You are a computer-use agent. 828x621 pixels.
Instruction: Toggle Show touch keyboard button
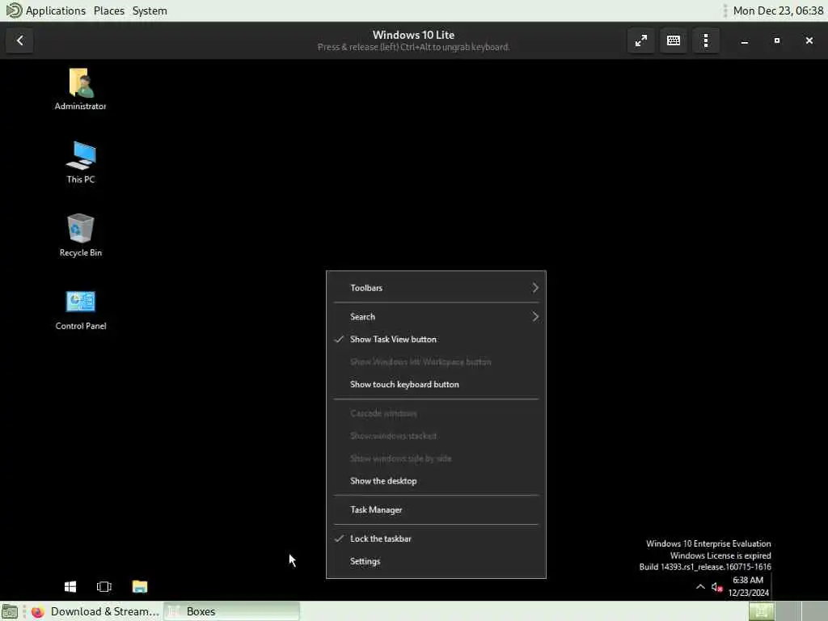click(436, 384)
